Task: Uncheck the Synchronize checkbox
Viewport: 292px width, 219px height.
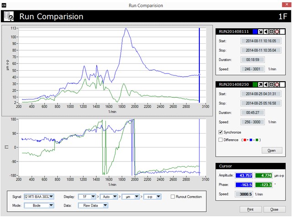Action: [221, 132]
